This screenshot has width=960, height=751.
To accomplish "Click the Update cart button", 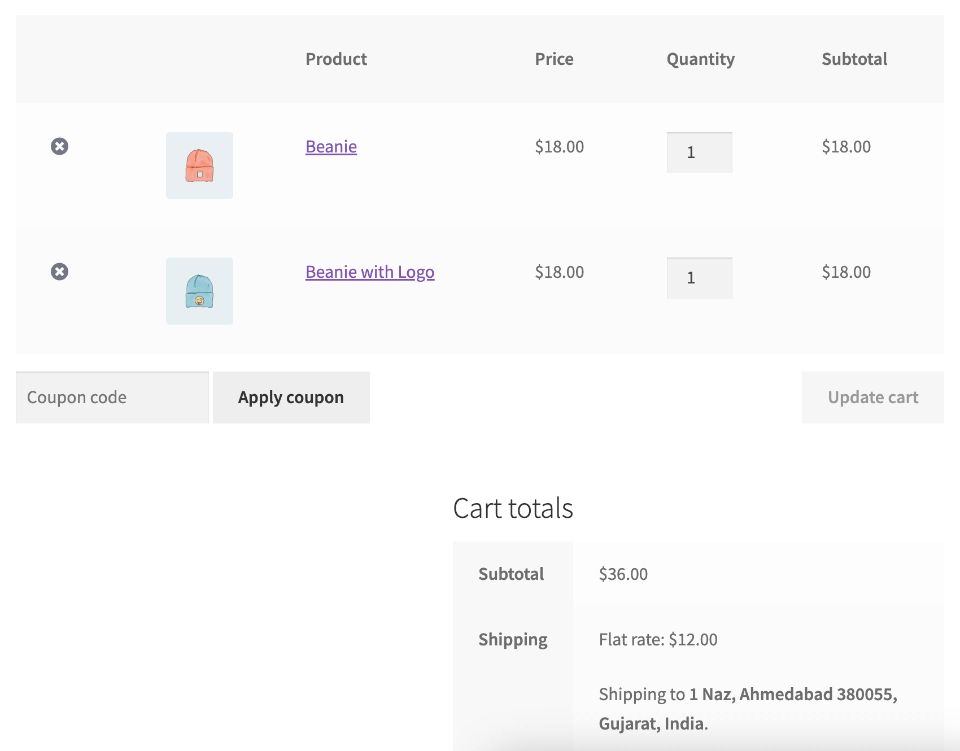I will [x=872, y=397].
